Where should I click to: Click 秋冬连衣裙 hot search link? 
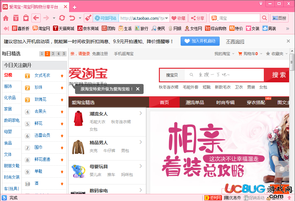tap(168, 87)
